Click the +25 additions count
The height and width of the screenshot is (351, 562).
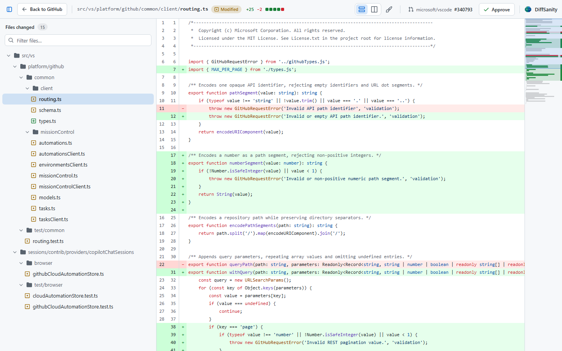(x=250, y=9)
